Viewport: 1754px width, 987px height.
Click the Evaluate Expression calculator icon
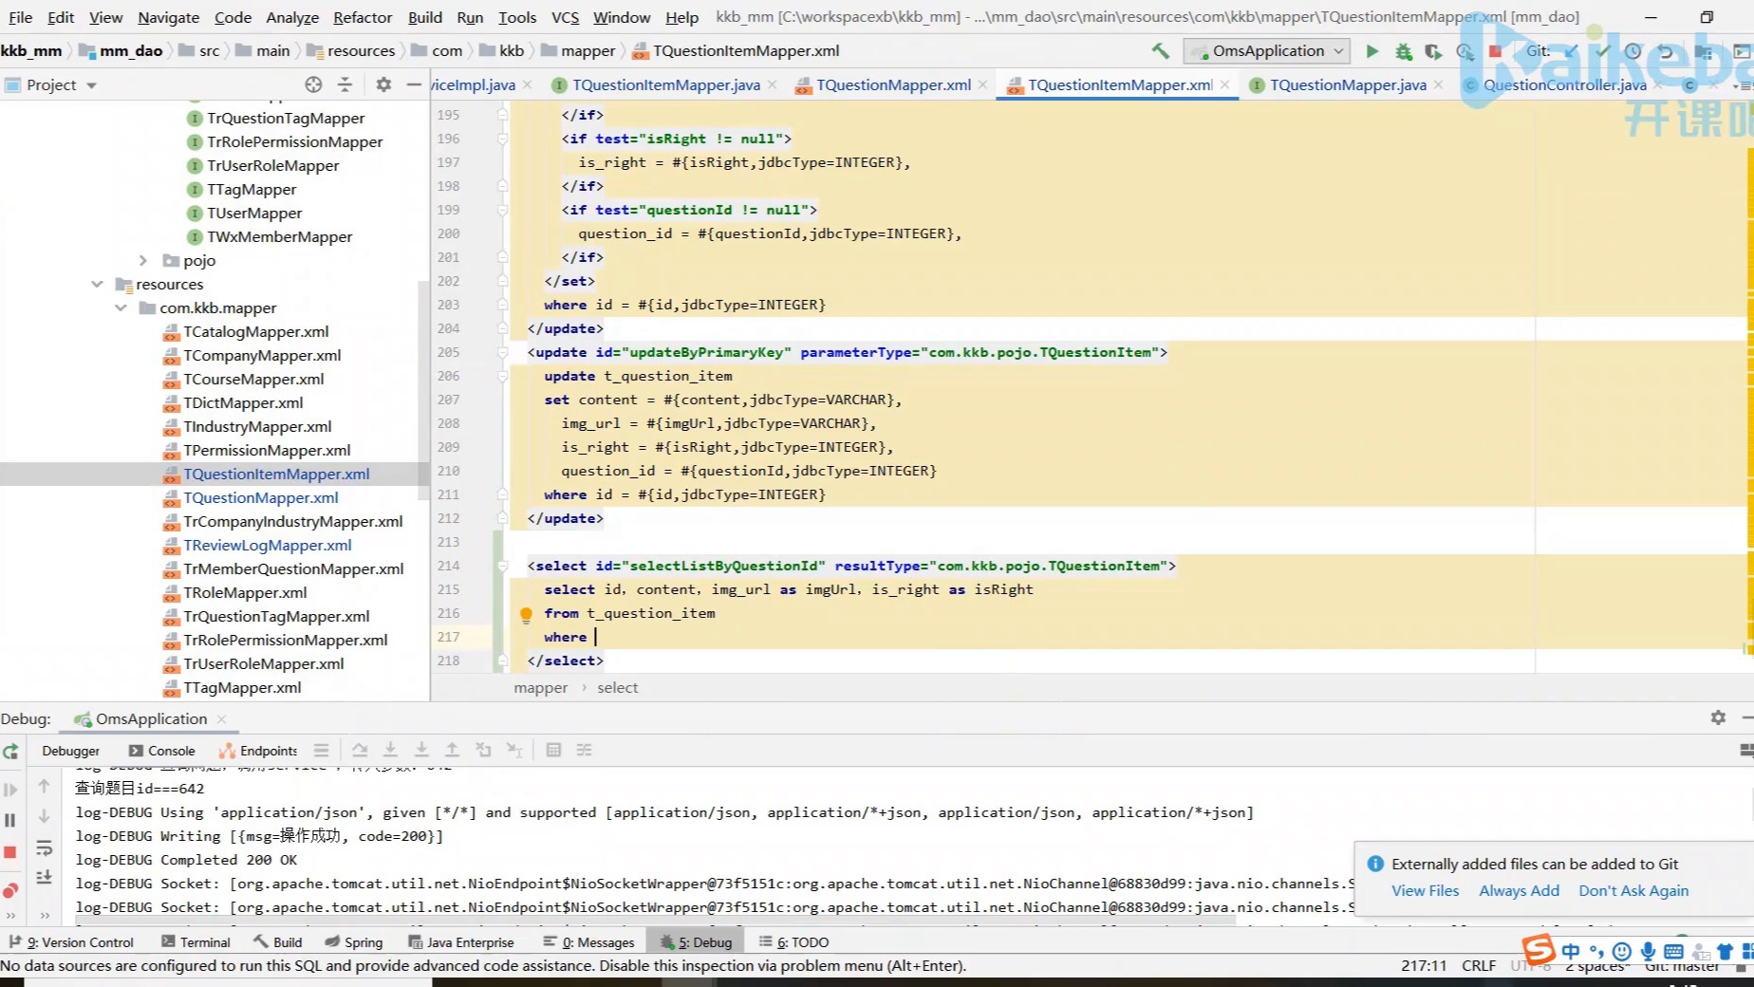tap(553, 750)
